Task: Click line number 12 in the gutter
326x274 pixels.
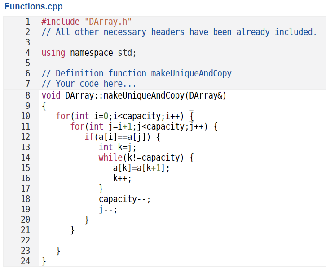Action: pyautogui.click(x=25, y=137)
